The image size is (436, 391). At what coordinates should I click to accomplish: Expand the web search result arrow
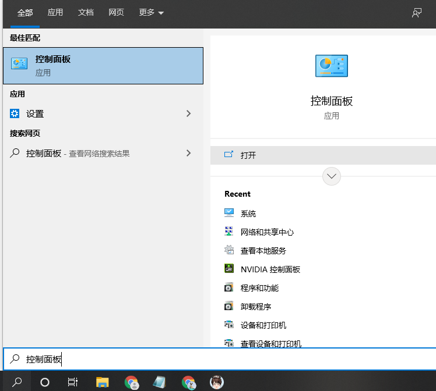point(188,153)
